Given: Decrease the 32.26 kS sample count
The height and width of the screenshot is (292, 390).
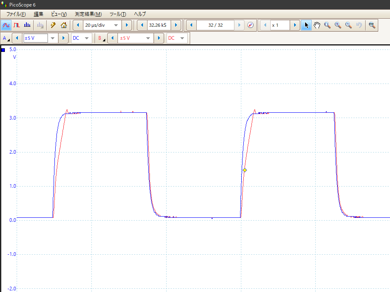Looking at the screenshot, I should click(142, 25).
